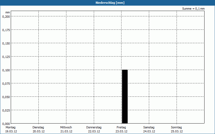
Task: Select the 0,025 axis value
Action: pyautogui.click(x=6, y=110)
